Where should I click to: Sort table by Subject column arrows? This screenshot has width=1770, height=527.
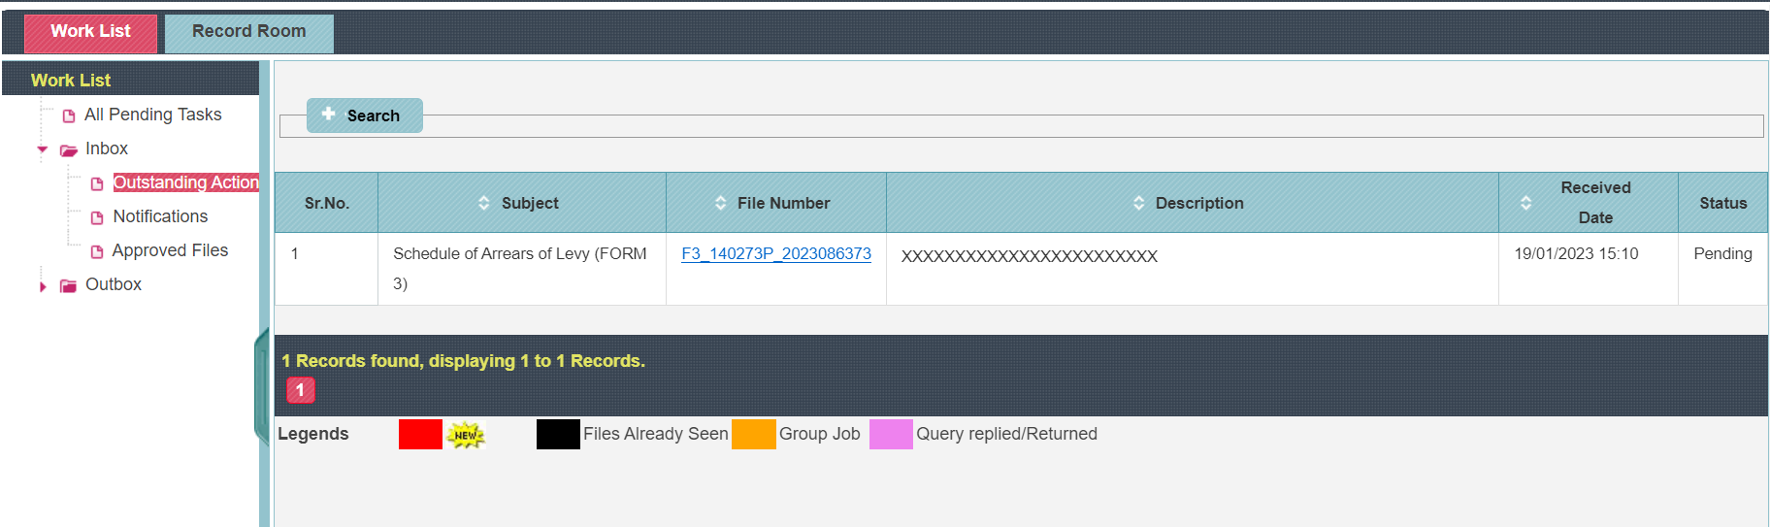[x=483, y=203]
